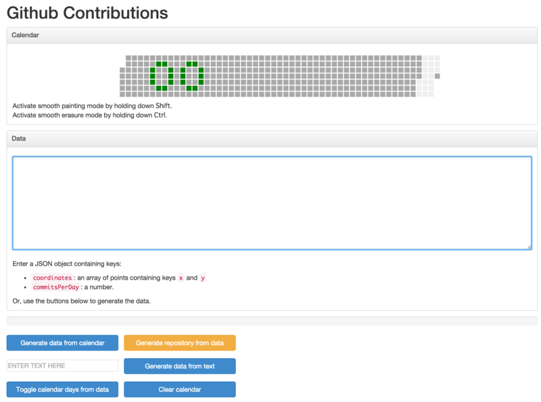Click the smooth painting mode Shift hint
Image resolution: width=541 pixels, height=402 pixels.
pos(92,106)
